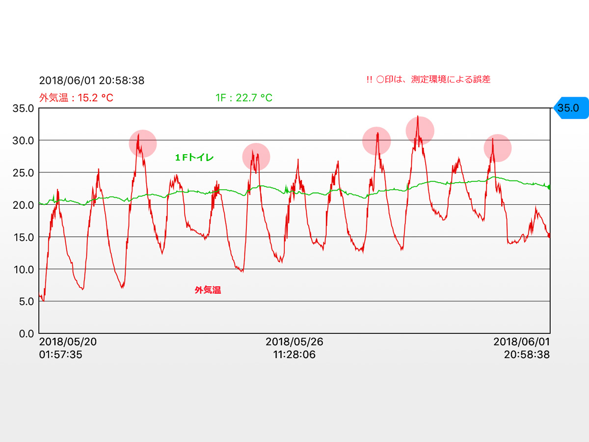This screenshot has width=589, height=442.
Task: Tap the third pink circle from left
Action: [x=376, y=141]
